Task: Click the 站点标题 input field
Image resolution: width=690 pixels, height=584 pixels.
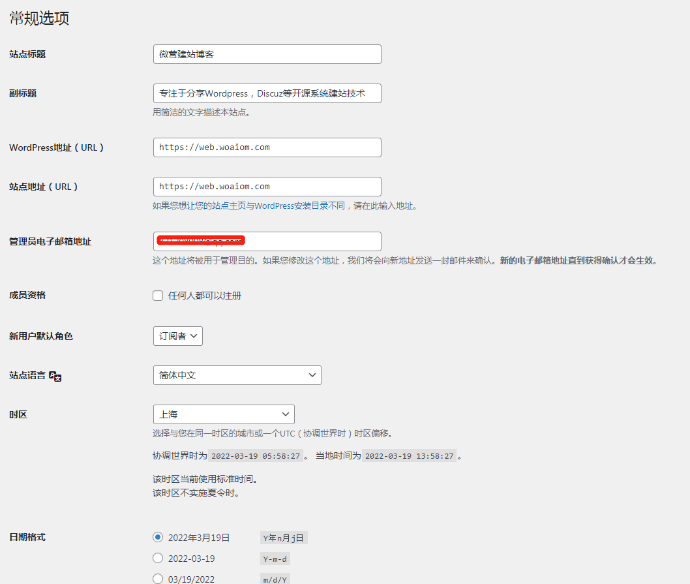Action: pos(267,54)
